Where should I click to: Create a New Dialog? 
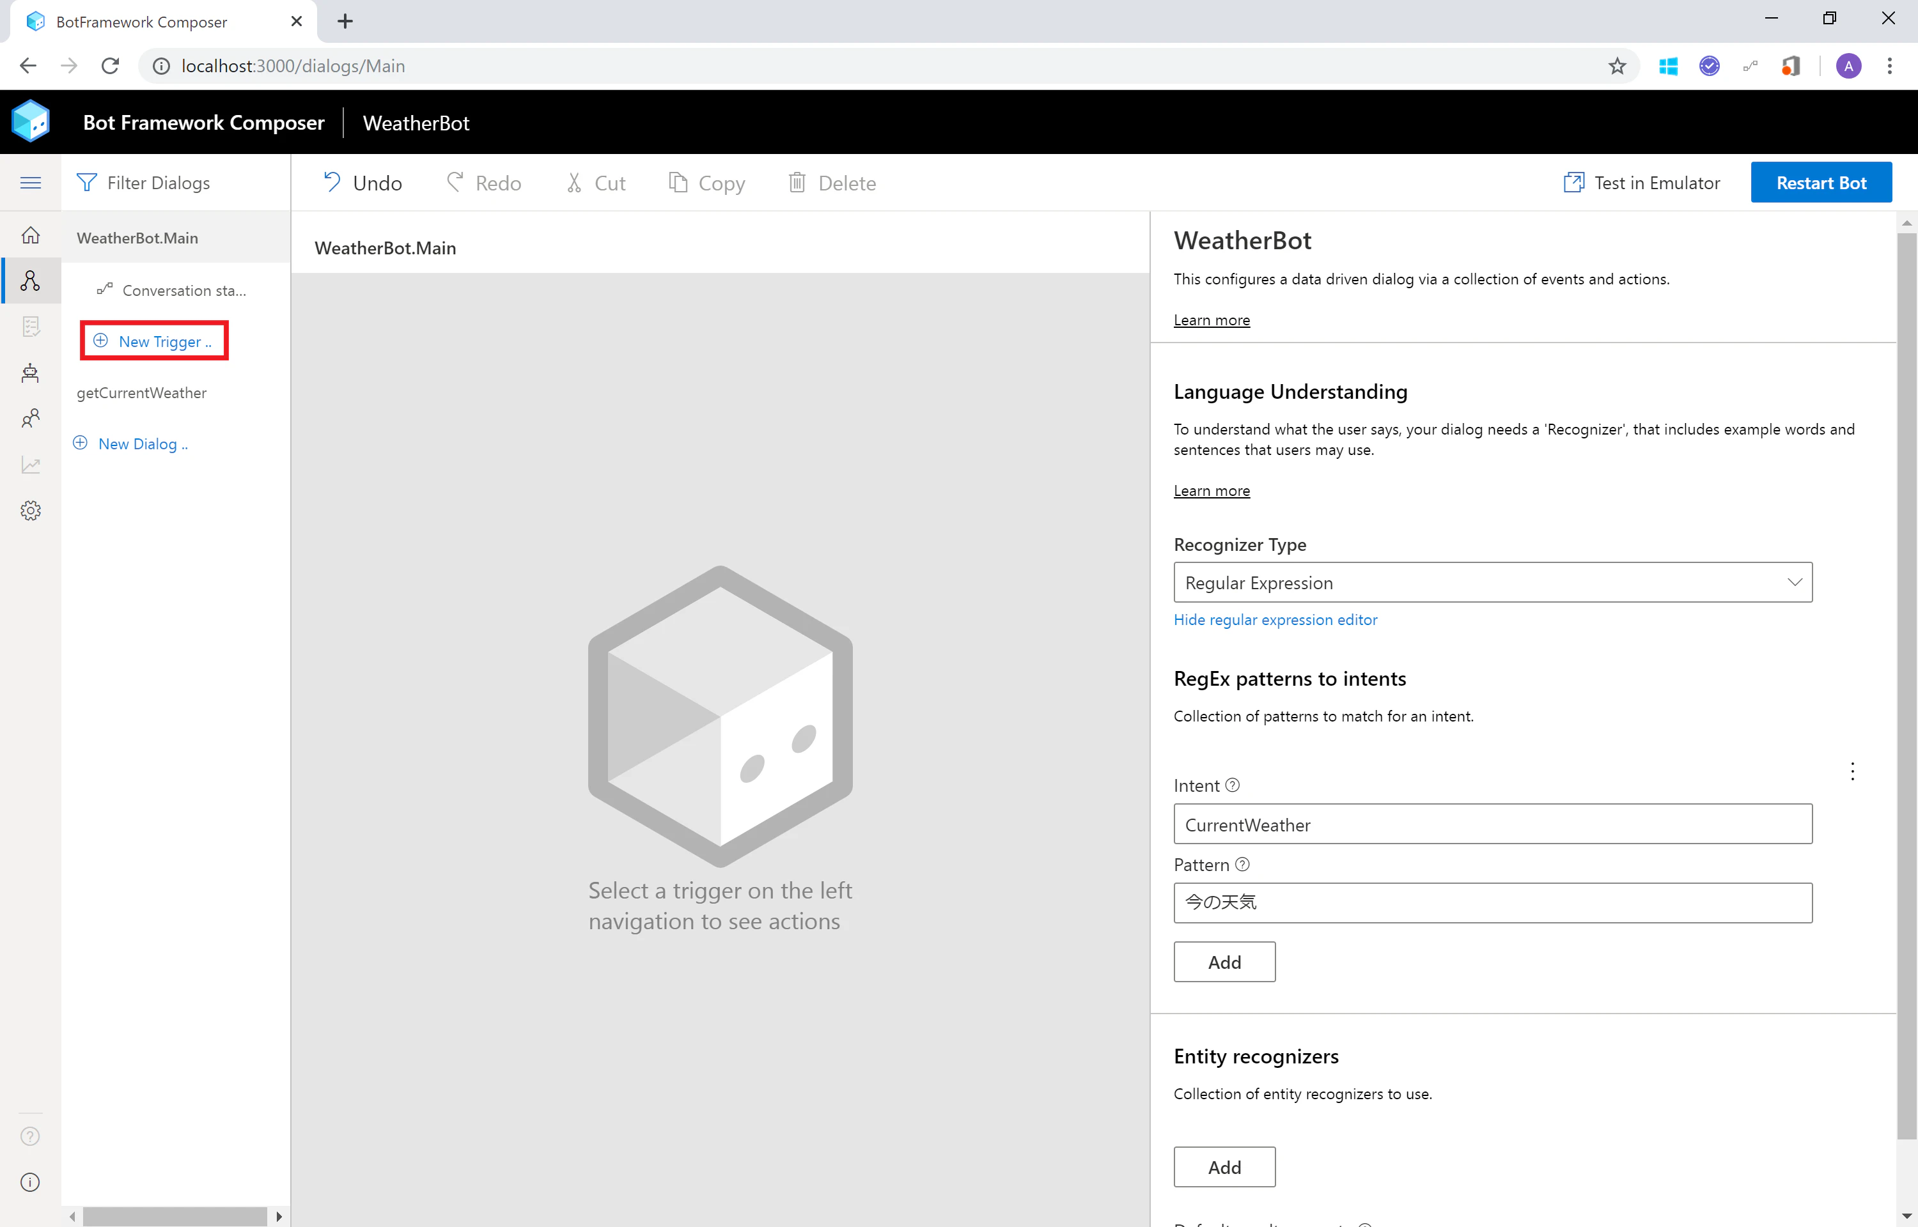pos(130,444)
